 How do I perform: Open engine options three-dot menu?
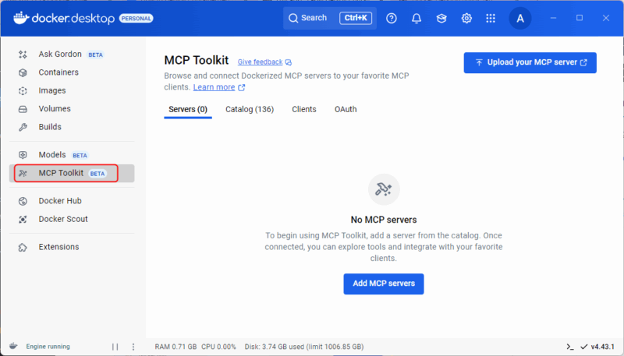[x=133, y=347]
